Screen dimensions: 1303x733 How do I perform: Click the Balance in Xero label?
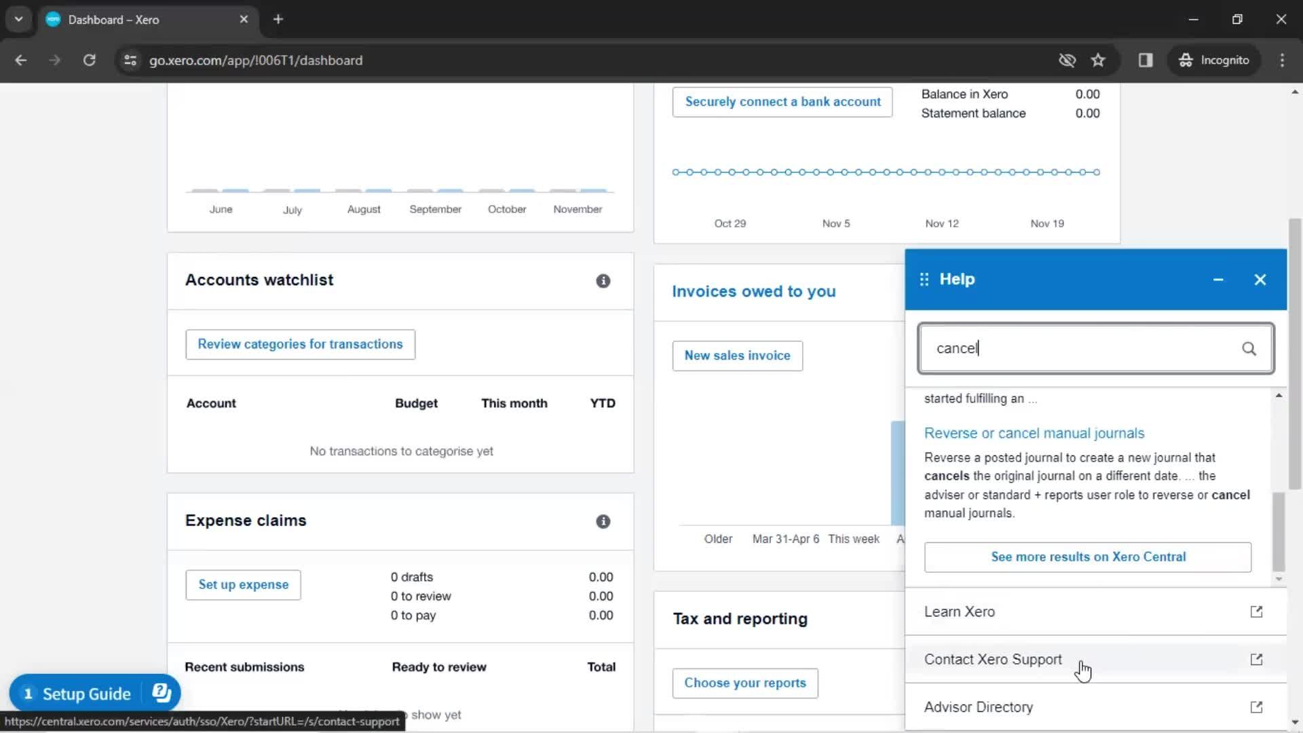click(x=964, y=95)
